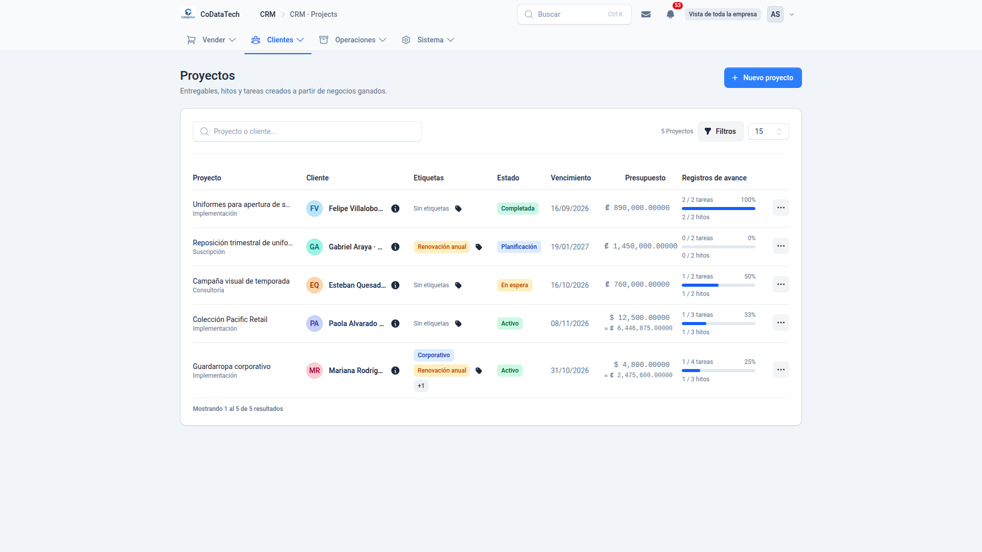Open actions menu for Reposición trimestral
982x552 pixels.
[780, 246]
